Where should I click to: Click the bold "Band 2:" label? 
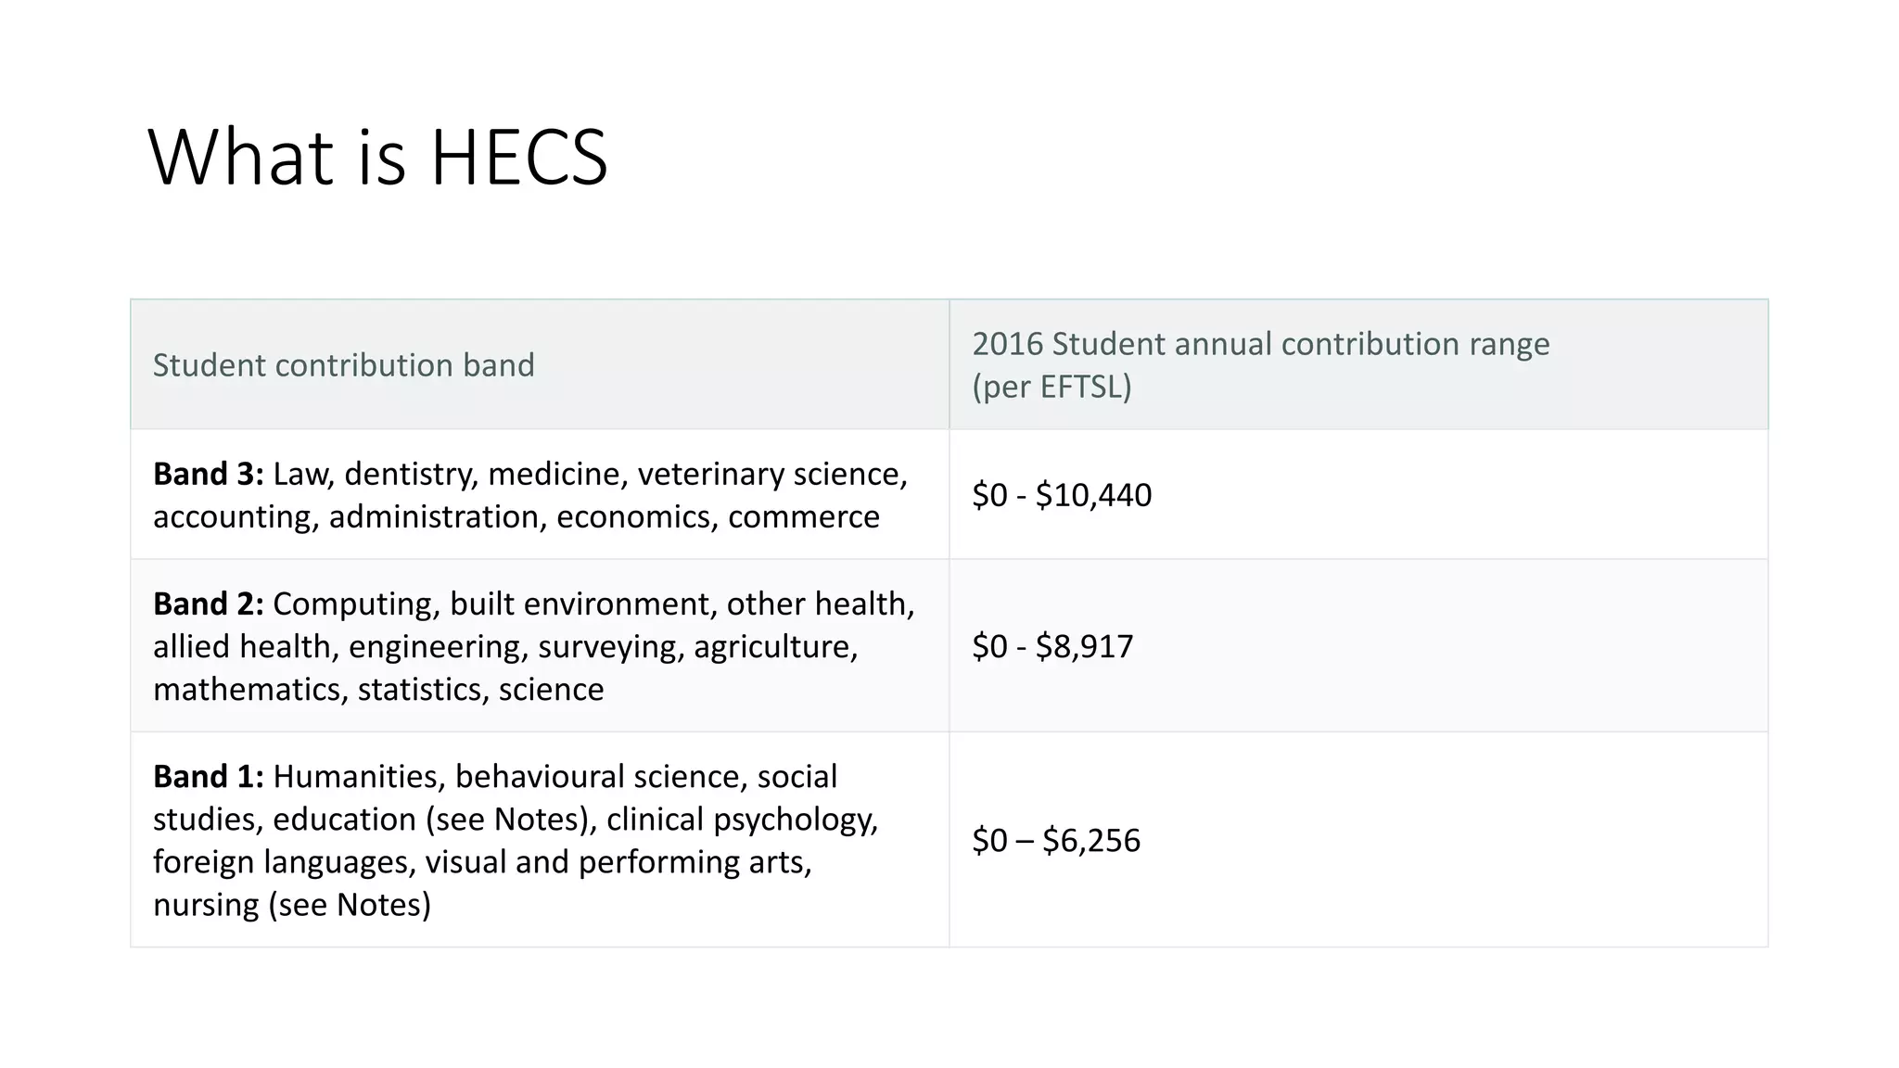209,604
